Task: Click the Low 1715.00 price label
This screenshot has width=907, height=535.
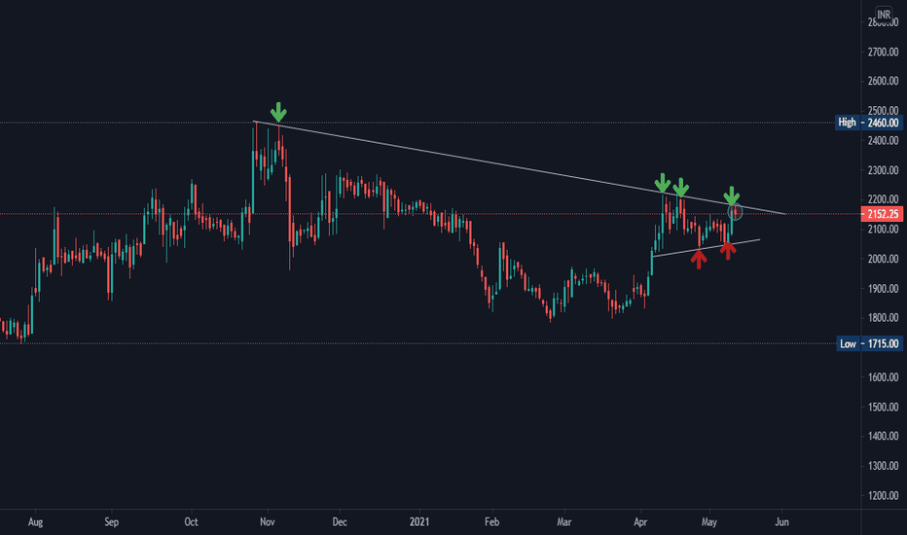Action: point(869,343)
